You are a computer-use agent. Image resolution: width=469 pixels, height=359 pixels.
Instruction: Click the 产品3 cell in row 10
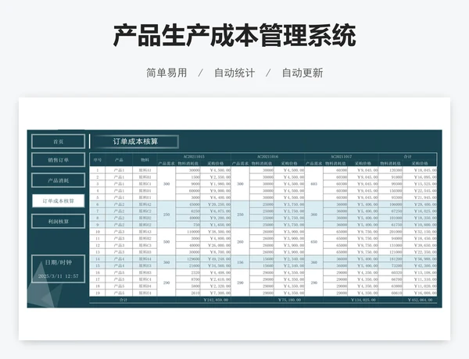[x=119, y=232]
